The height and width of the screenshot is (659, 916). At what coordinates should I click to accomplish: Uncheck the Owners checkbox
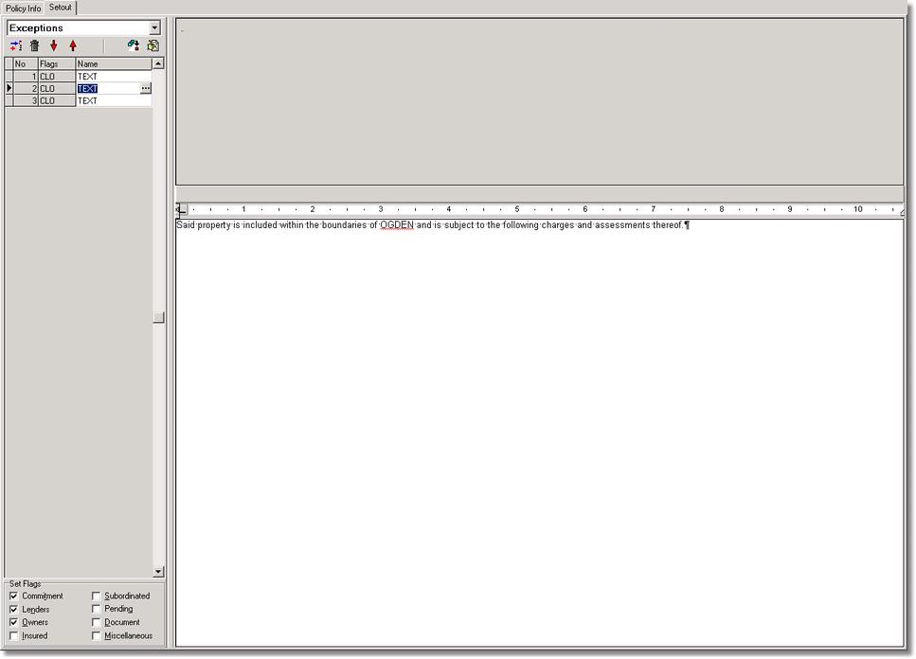pyautogui.click(x=13, y=622)
